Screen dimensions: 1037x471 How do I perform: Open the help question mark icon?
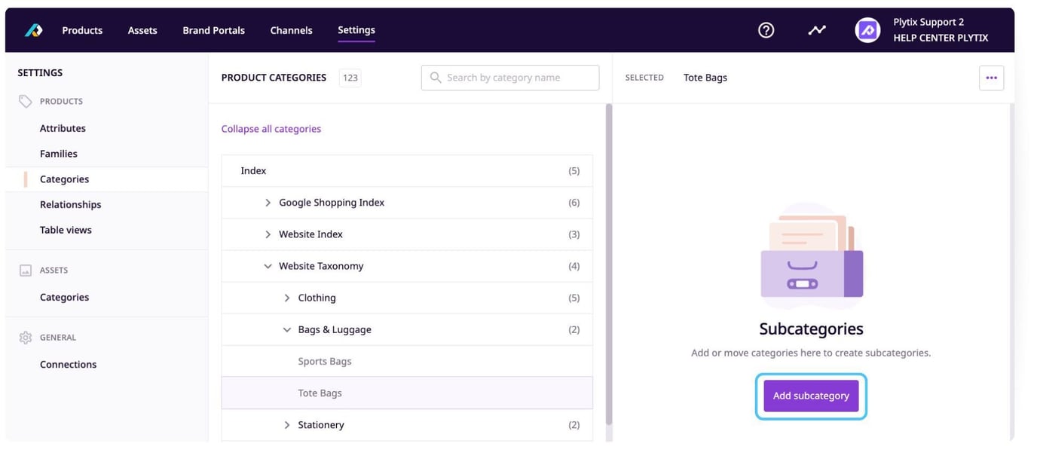click(766, 30)
